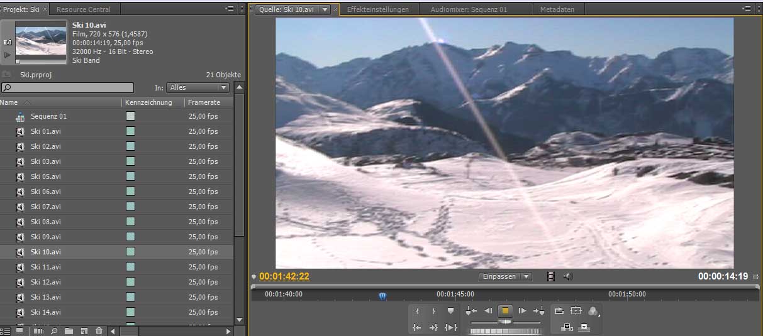Open the Resource Central tab
The width and height of the screenshot is (763, 336).
tap(83, 9)
